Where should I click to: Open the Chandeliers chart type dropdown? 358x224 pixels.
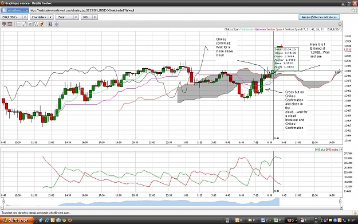pos(42,17)
